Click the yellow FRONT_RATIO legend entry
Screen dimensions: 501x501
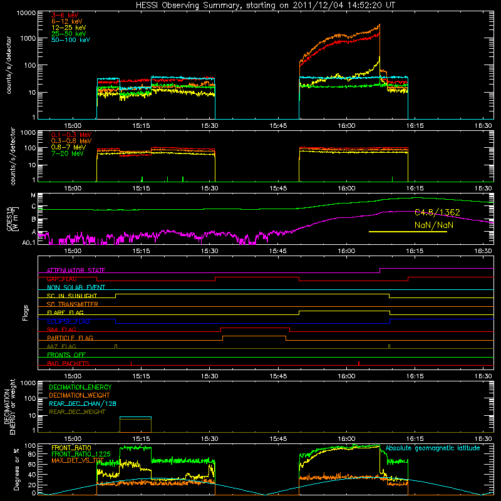tap(71, 448)
